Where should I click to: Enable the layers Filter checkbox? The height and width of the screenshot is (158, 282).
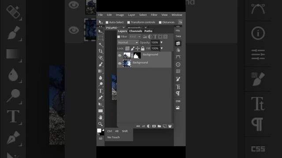click(x=119, y=37)
